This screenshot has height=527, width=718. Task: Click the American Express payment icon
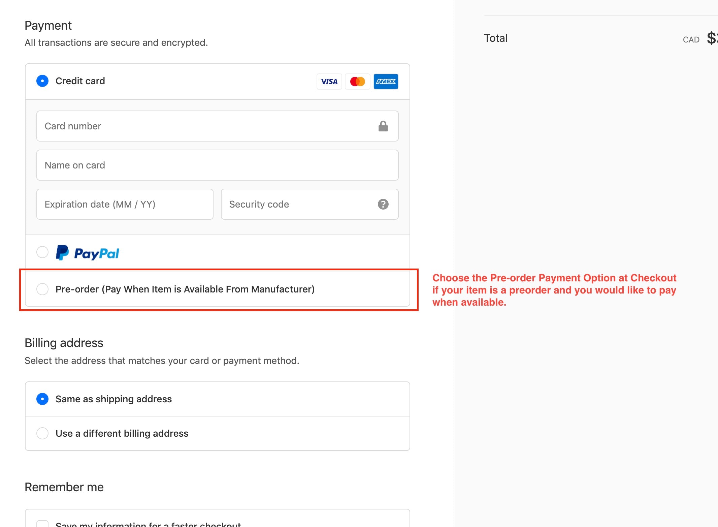386,82
